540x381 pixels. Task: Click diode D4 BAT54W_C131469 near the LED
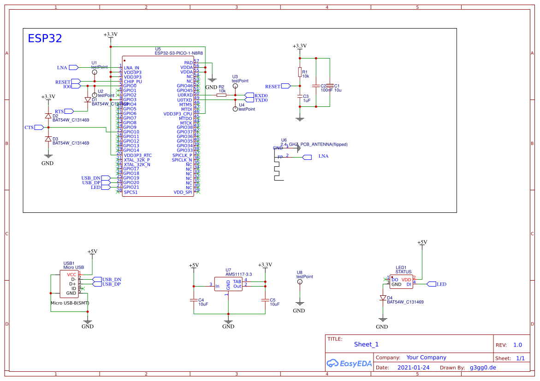point(382,299)
